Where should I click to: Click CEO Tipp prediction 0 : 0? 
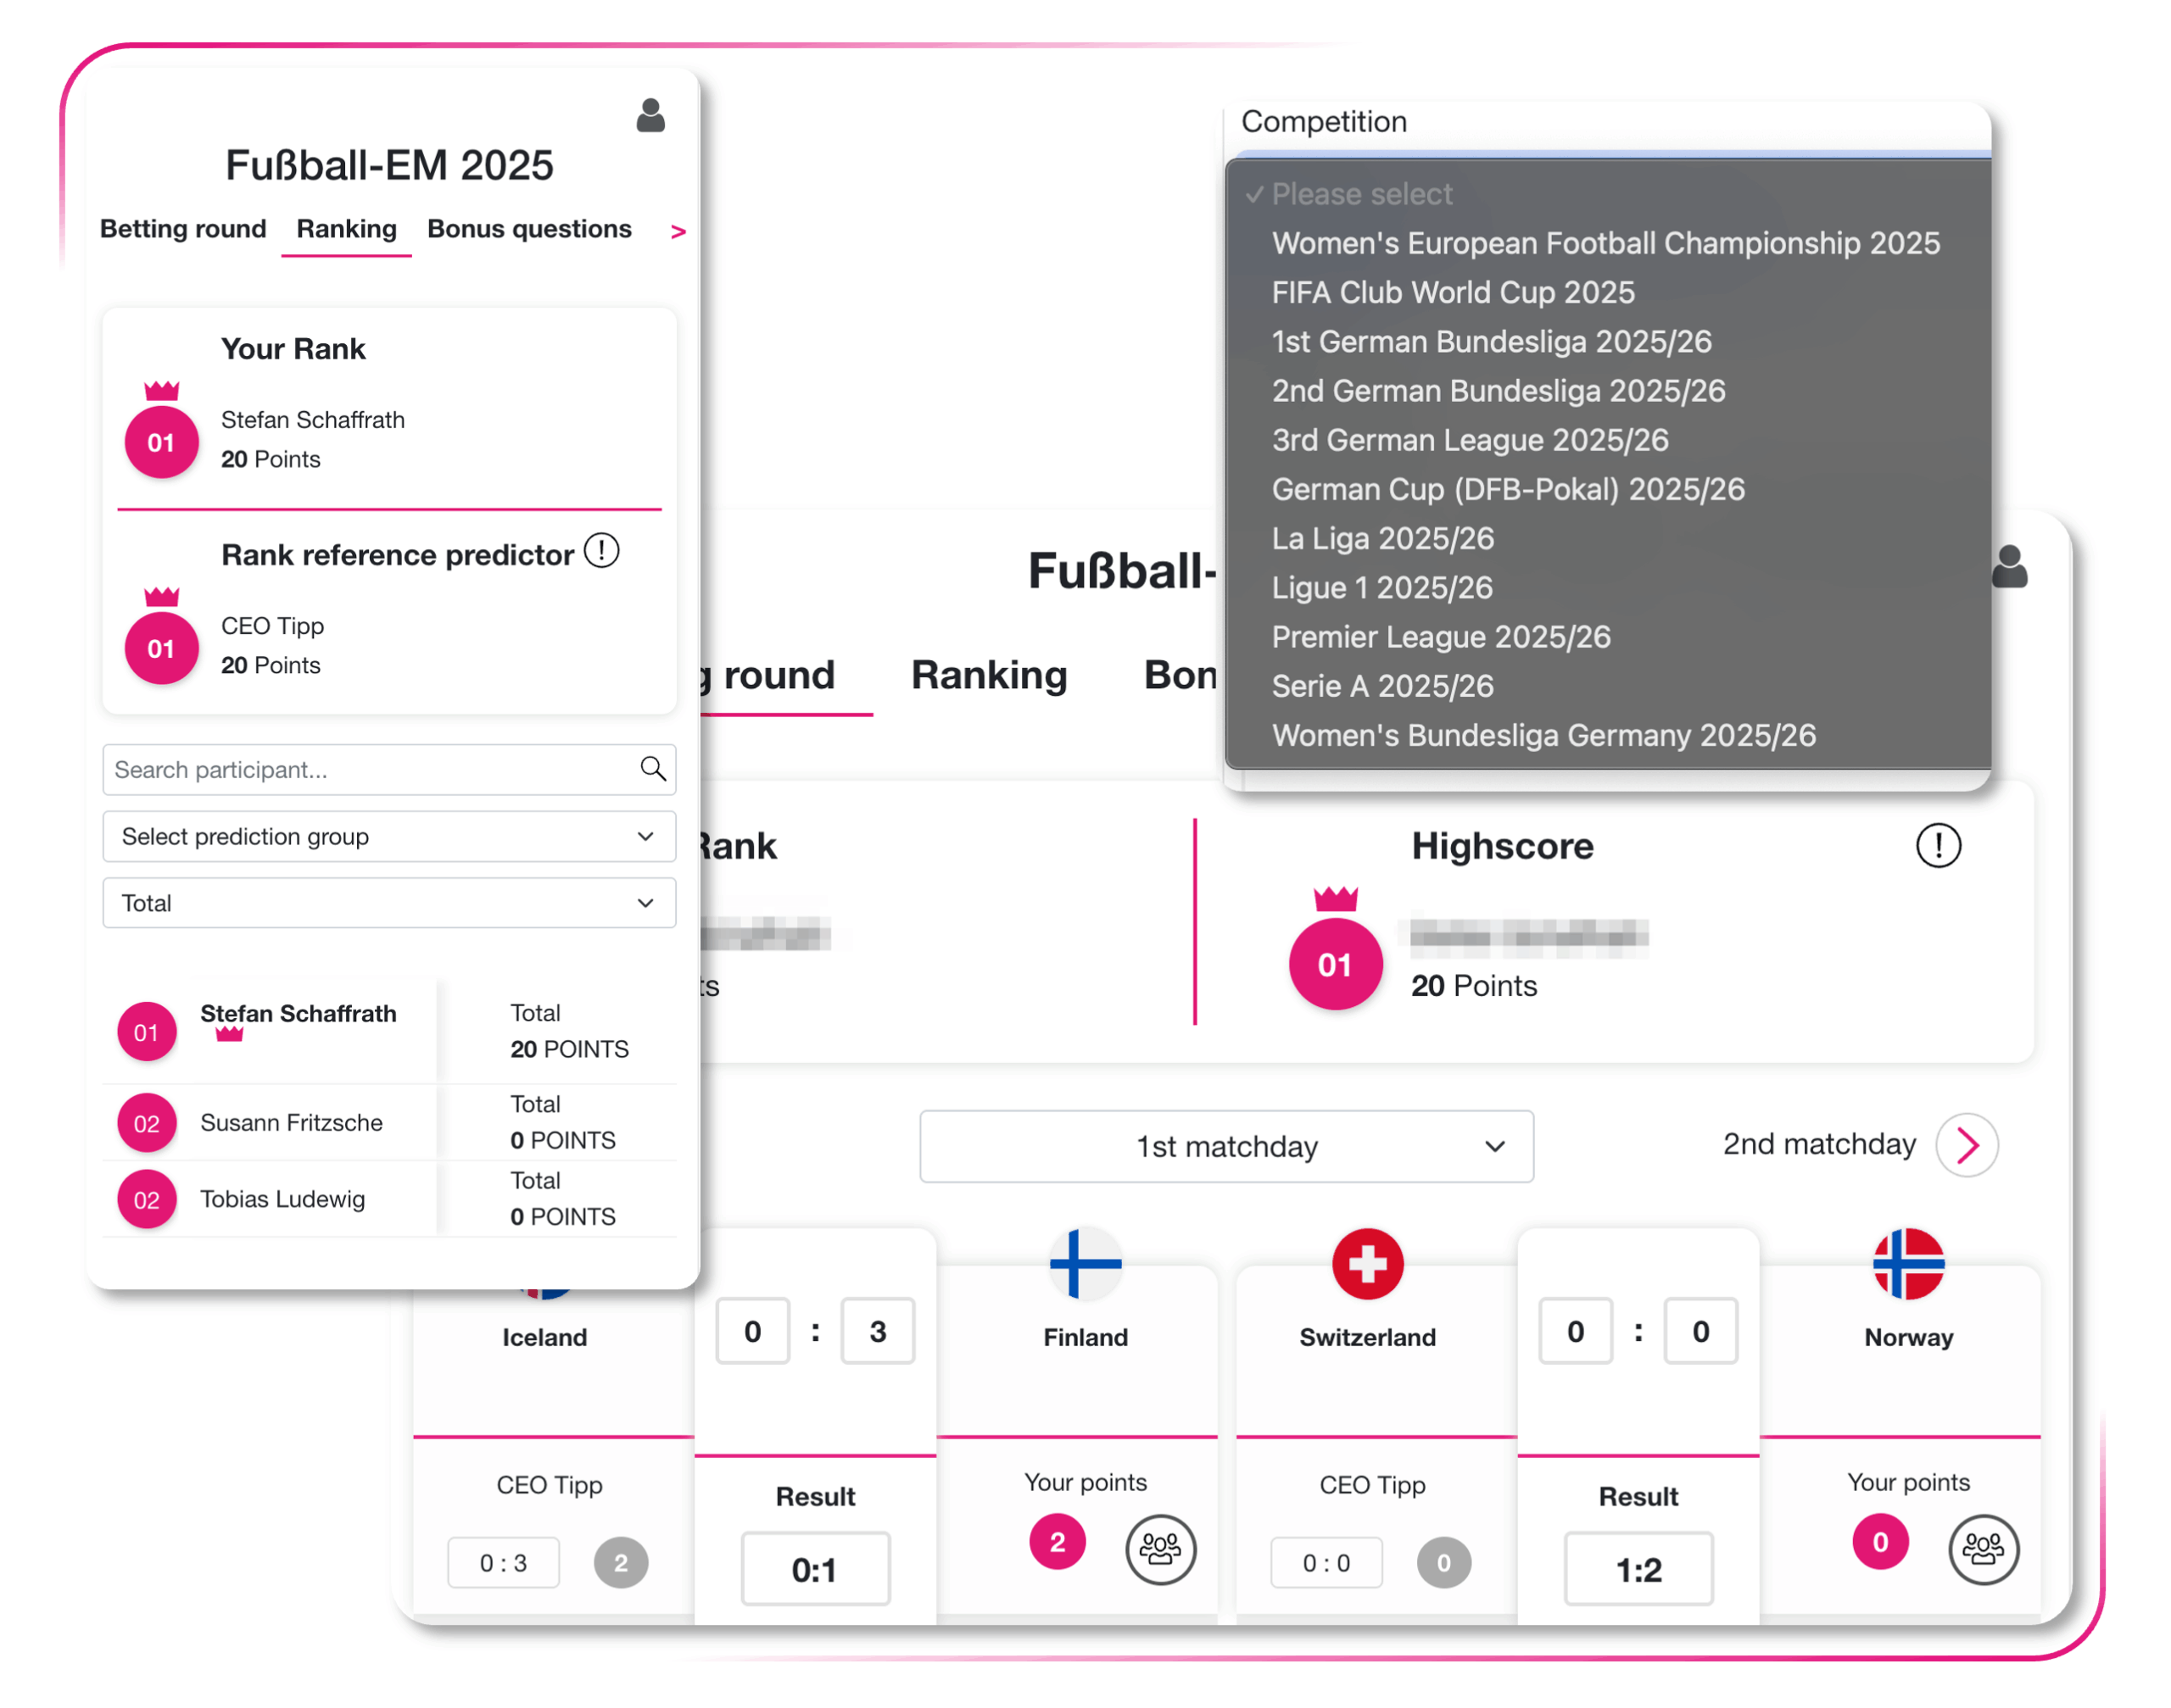coord(1325,1562)
